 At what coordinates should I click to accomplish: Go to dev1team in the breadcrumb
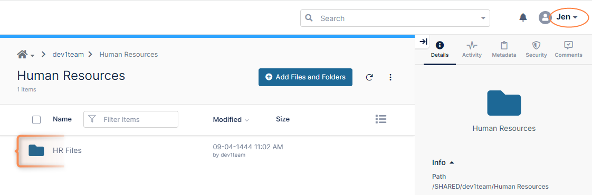click(x=68, y=54)
